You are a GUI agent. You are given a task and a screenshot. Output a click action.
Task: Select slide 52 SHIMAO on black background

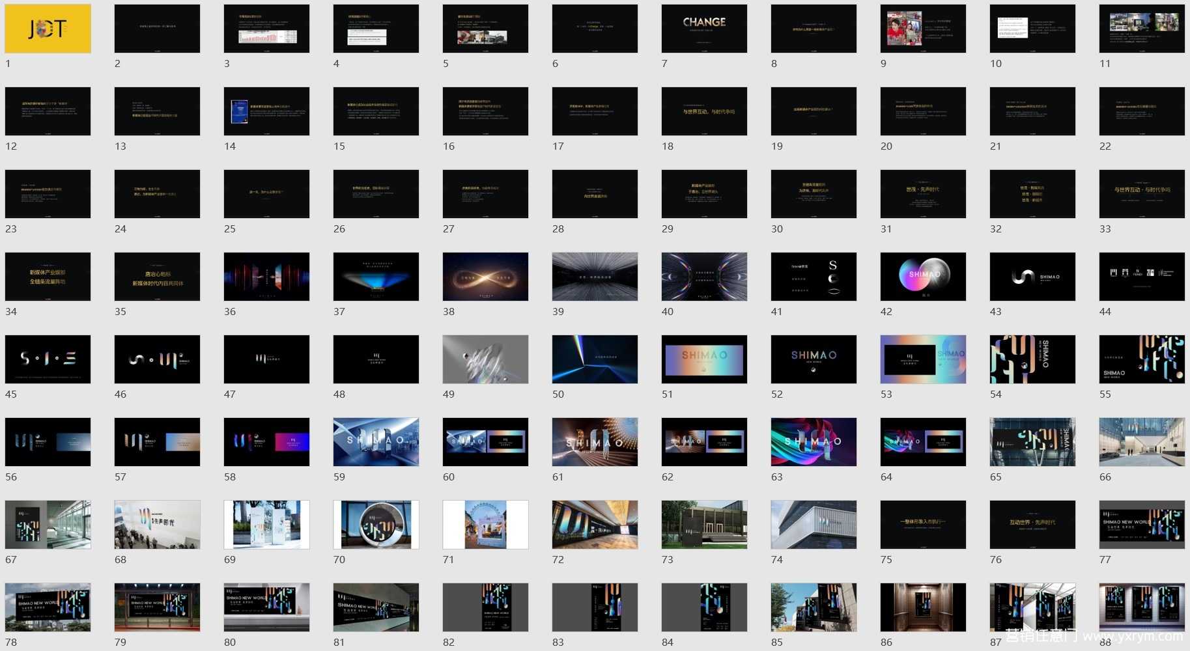click(814, 359)
